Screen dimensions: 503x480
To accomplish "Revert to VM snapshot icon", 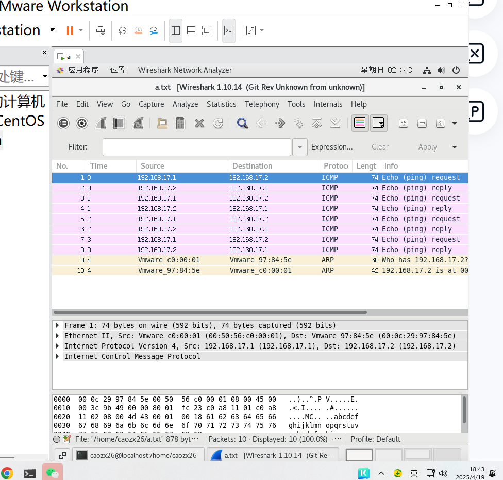I will pyautogui.click(x=138, y=30).
